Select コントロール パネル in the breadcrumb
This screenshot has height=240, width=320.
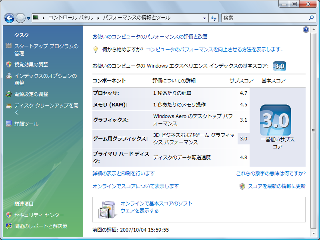[x=71, y=18]
